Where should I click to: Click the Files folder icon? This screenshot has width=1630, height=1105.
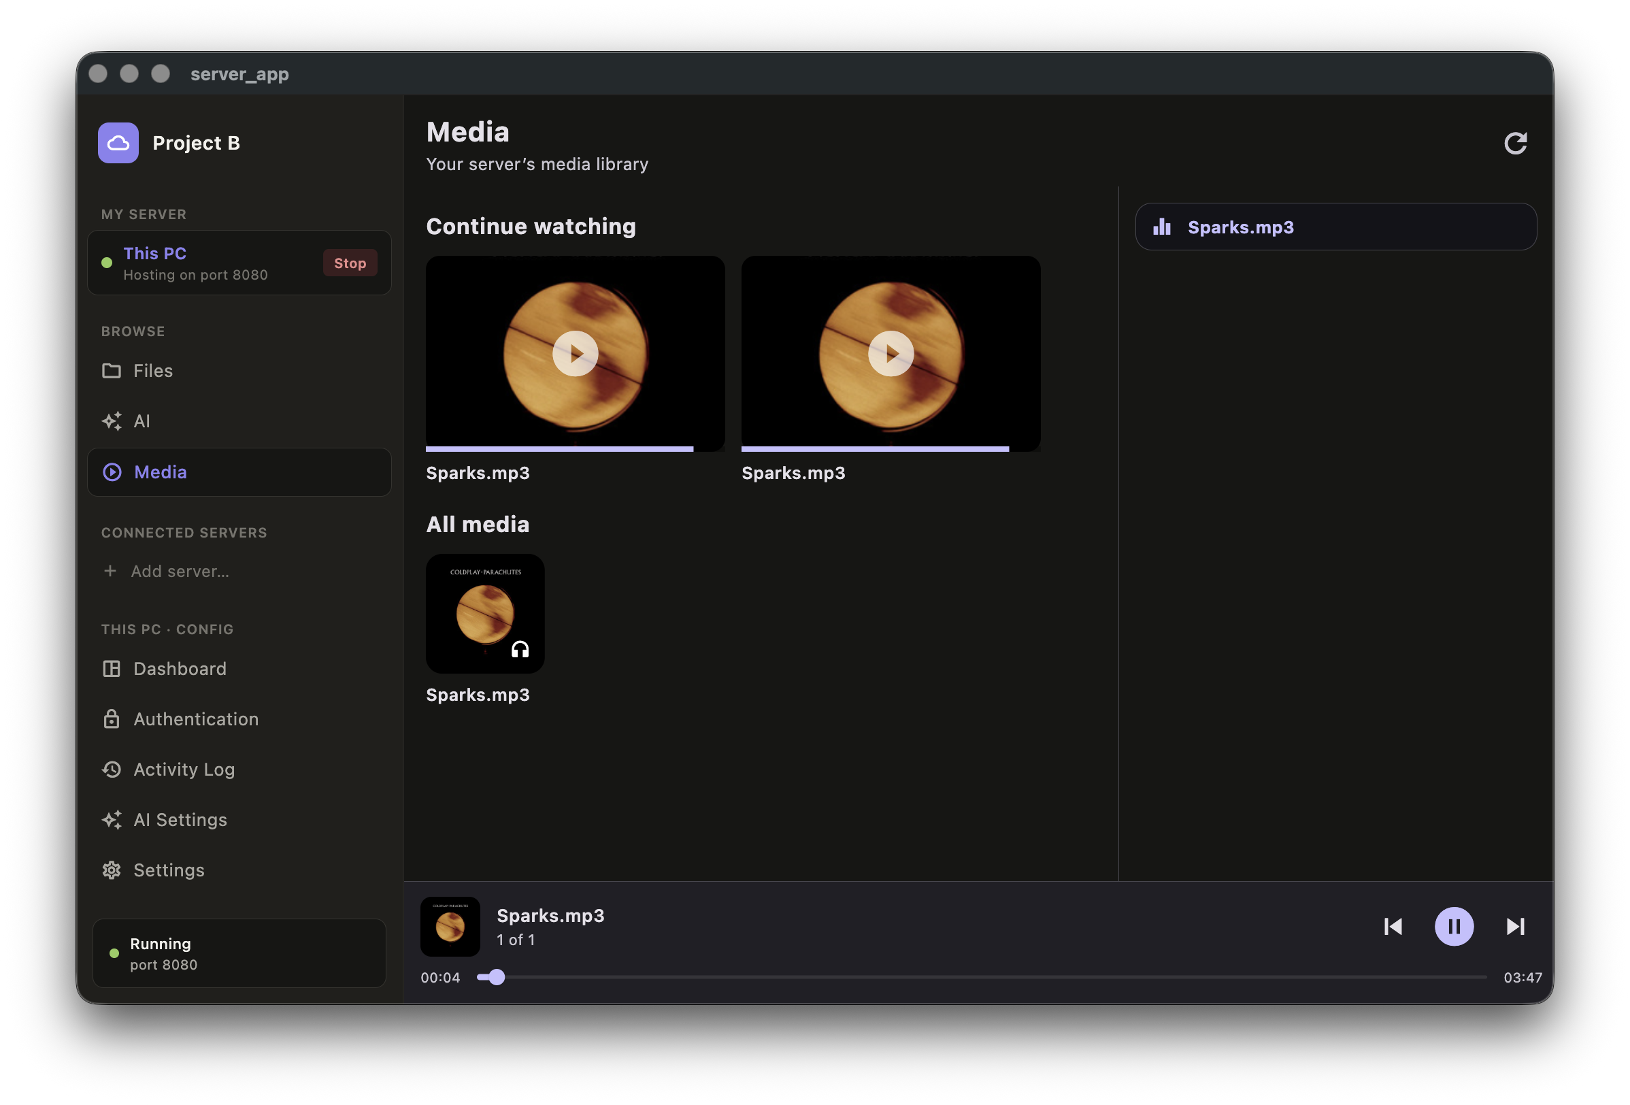[x=112, y=370]
